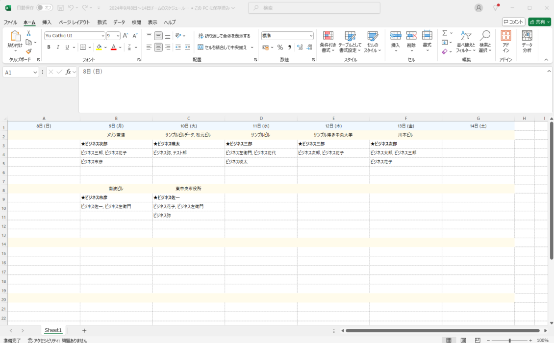This screenshot has width=554, height=343.
Task: Switch to Page Layout view in status bar
Action: coord(463,340)
